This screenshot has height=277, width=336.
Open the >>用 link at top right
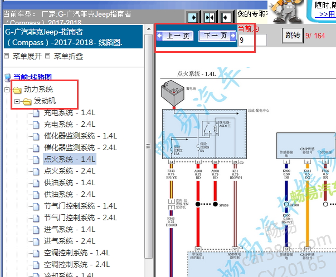(327, 14)
